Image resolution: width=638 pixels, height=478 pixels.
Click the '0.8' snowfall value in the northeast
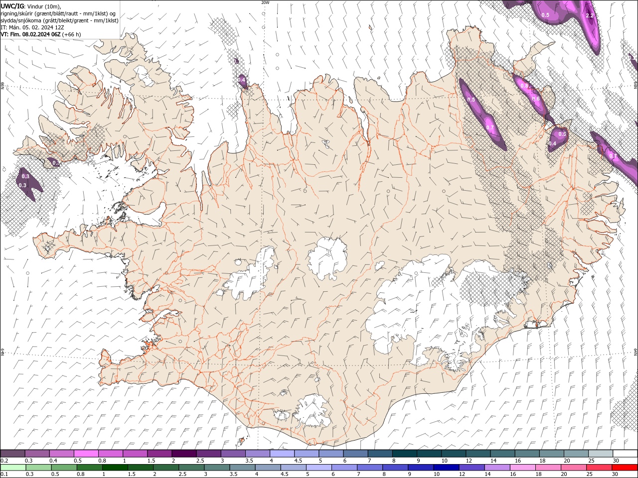coord(524,86)
